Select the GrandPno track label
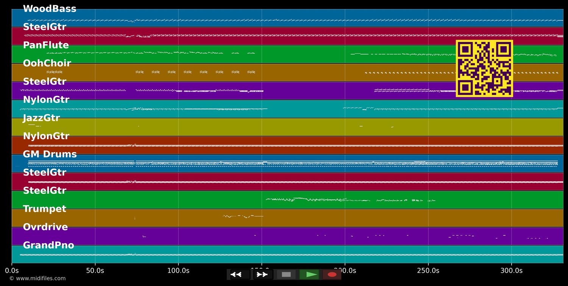The width and height of the screenshot is (568, 286). [48, 245]
